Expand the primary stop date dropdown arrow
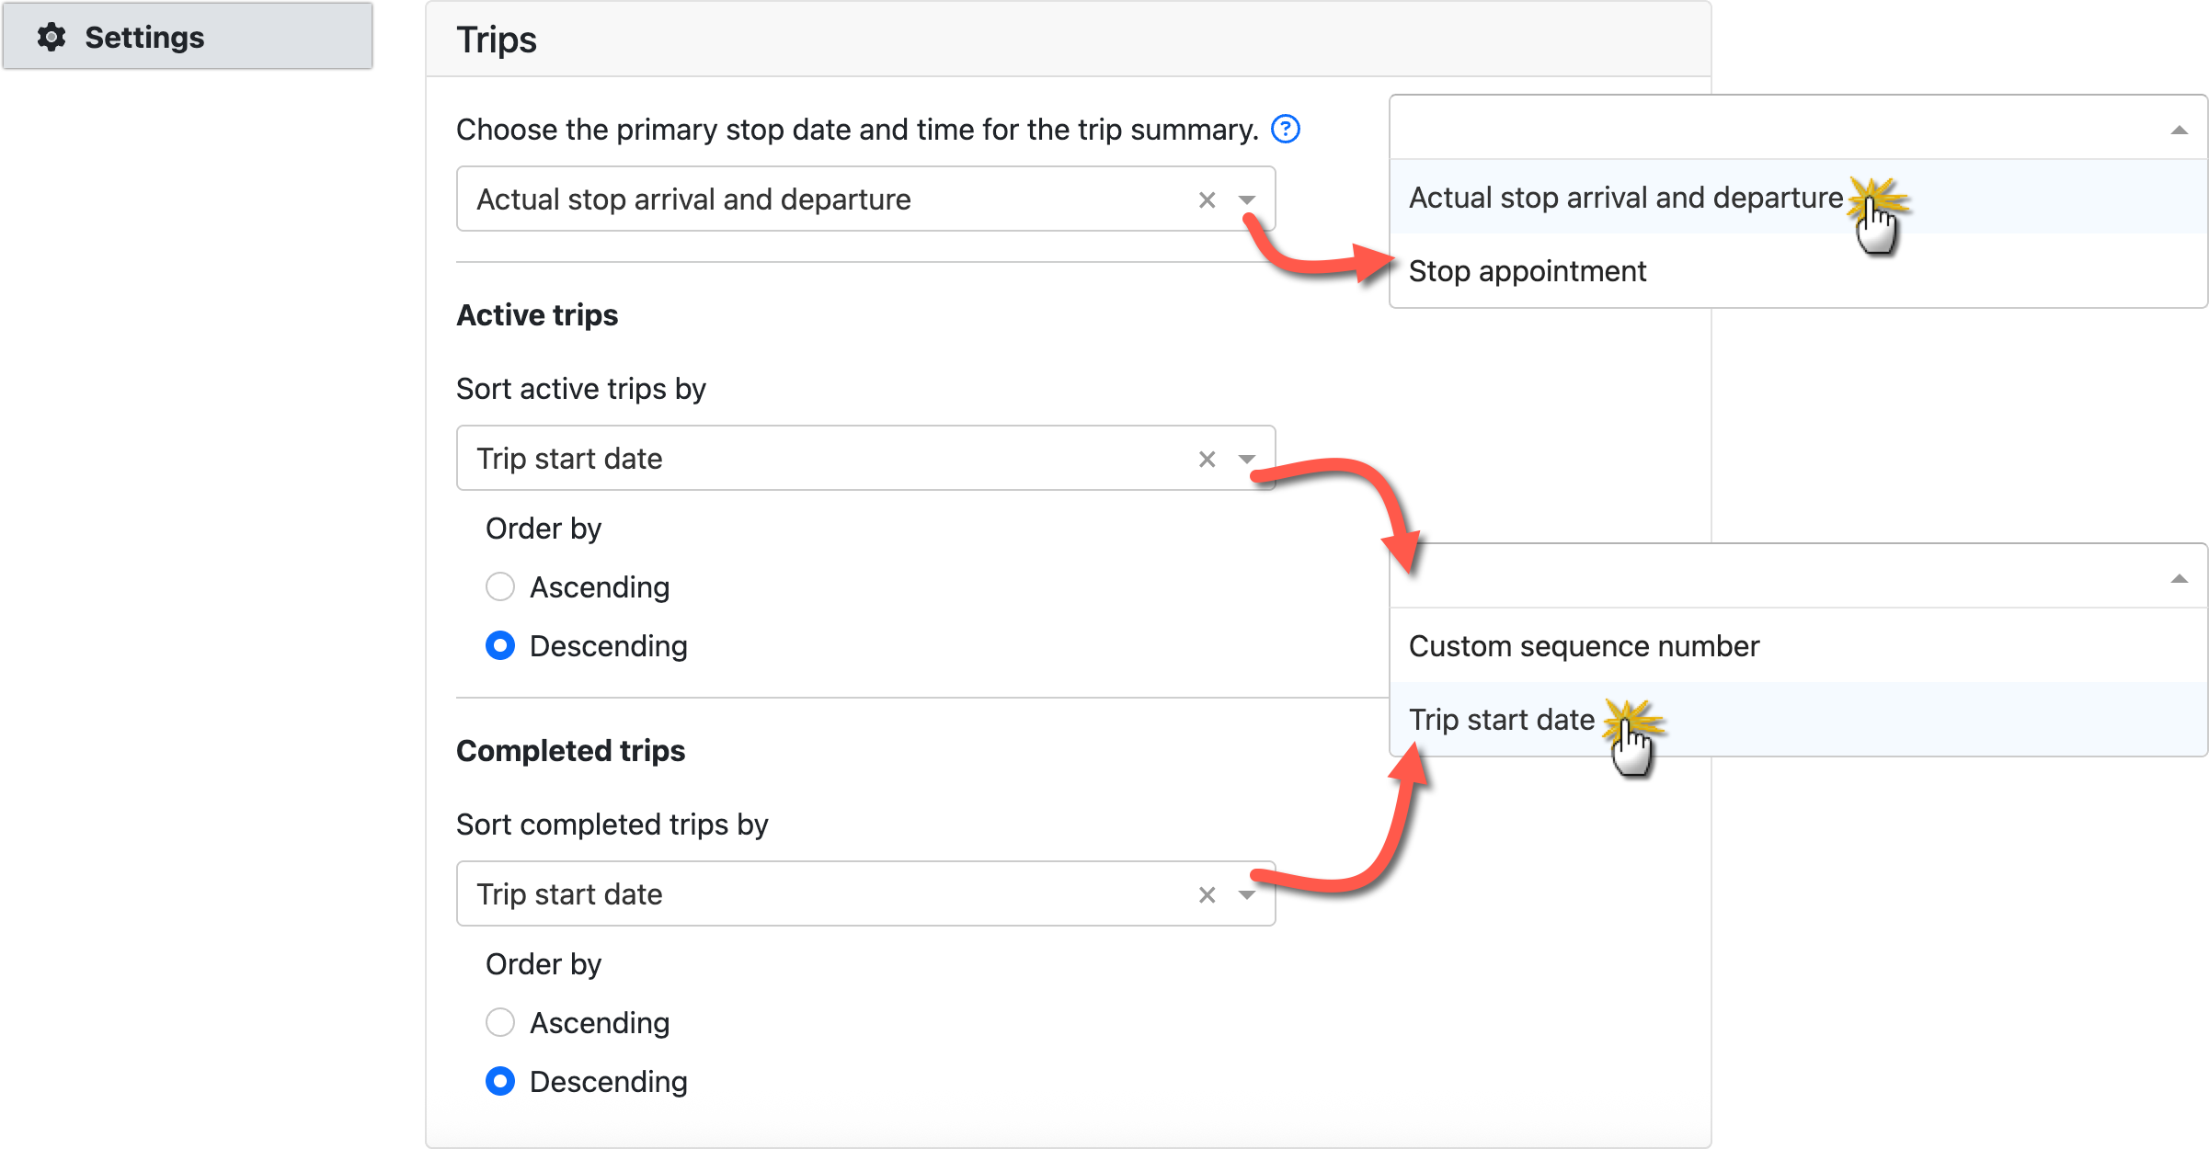The height and width of the screenshot is (1149, 2209). pos(1247,200)
